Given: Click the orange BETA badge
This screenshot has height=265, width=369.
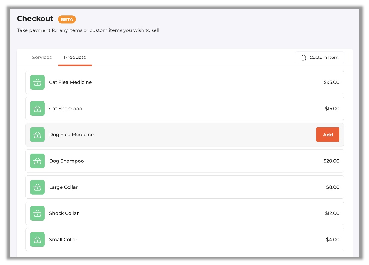Looking at the screenshot, I should click(67, 19).
